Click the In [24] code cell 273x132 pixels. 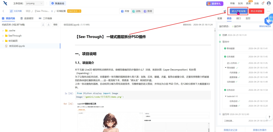coord(143,95)
